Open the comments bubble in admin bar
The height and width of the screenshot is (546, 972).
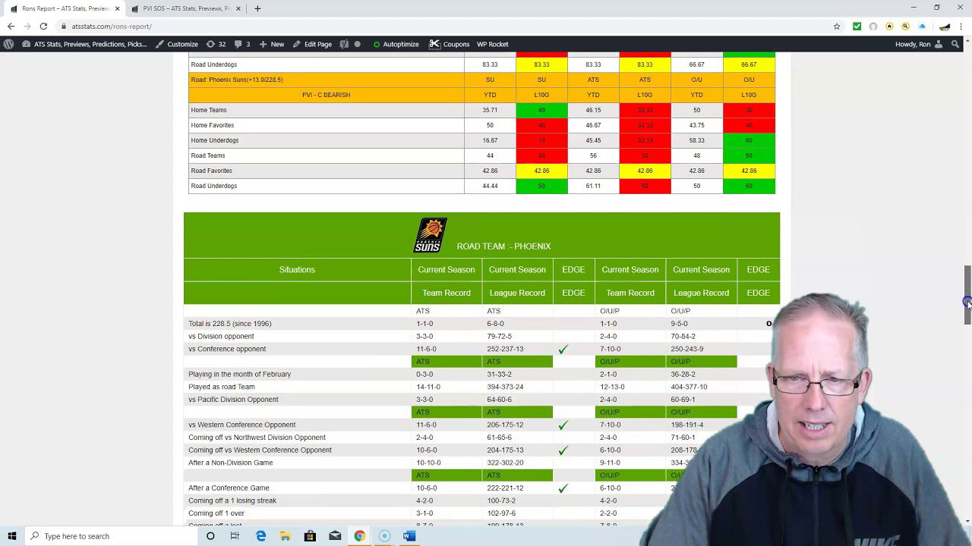point(242,44)
